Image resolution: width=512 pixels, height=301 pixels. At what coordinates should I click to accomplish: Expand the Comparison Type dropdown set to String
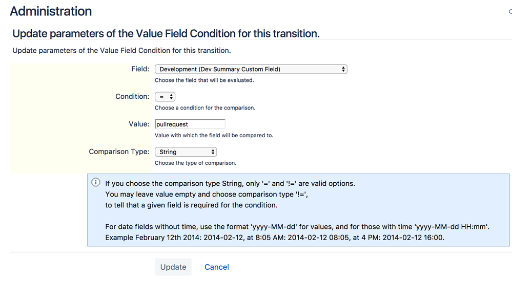(186, 152)
